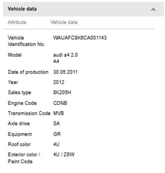Click the Model attribute label
Screen dimensions: 165x173
[15, 55]
